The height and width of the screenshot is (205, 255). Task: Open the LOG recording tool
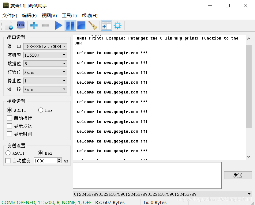(x=21, y=25)
